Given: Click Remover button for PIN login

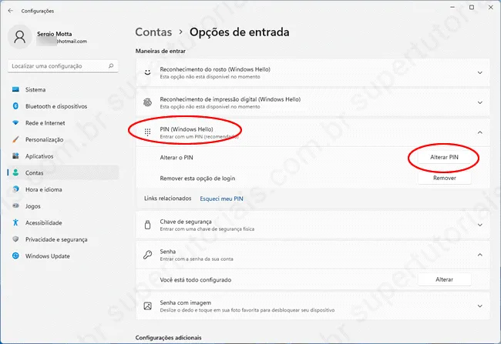Looking at the screenshot, I should [x=444, y=178].
